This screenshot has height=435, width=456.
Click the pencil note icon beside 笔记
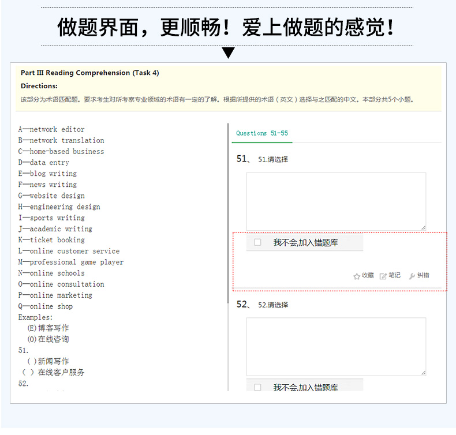coord(383,276)
